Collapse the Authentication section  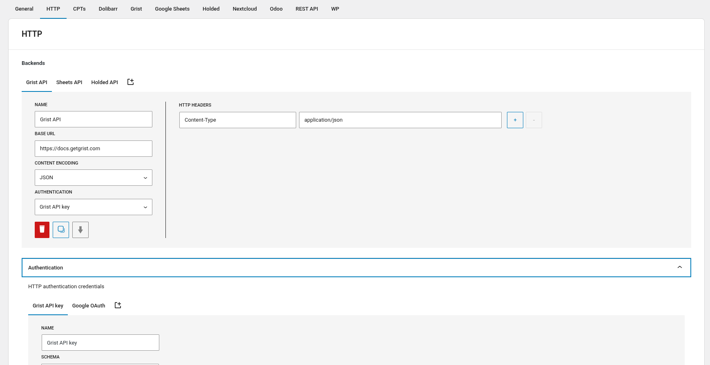679,267
